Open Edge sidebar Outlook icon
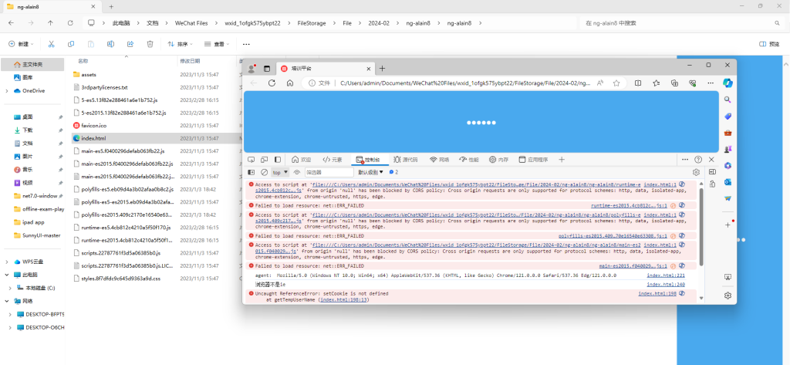Viewport: 790px width, 365px height. [x=728, y=182]
